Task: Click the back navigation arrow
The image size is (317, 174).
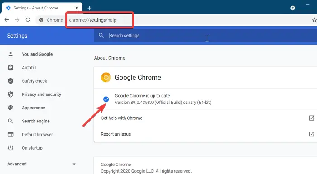Action: click(6, 20)
